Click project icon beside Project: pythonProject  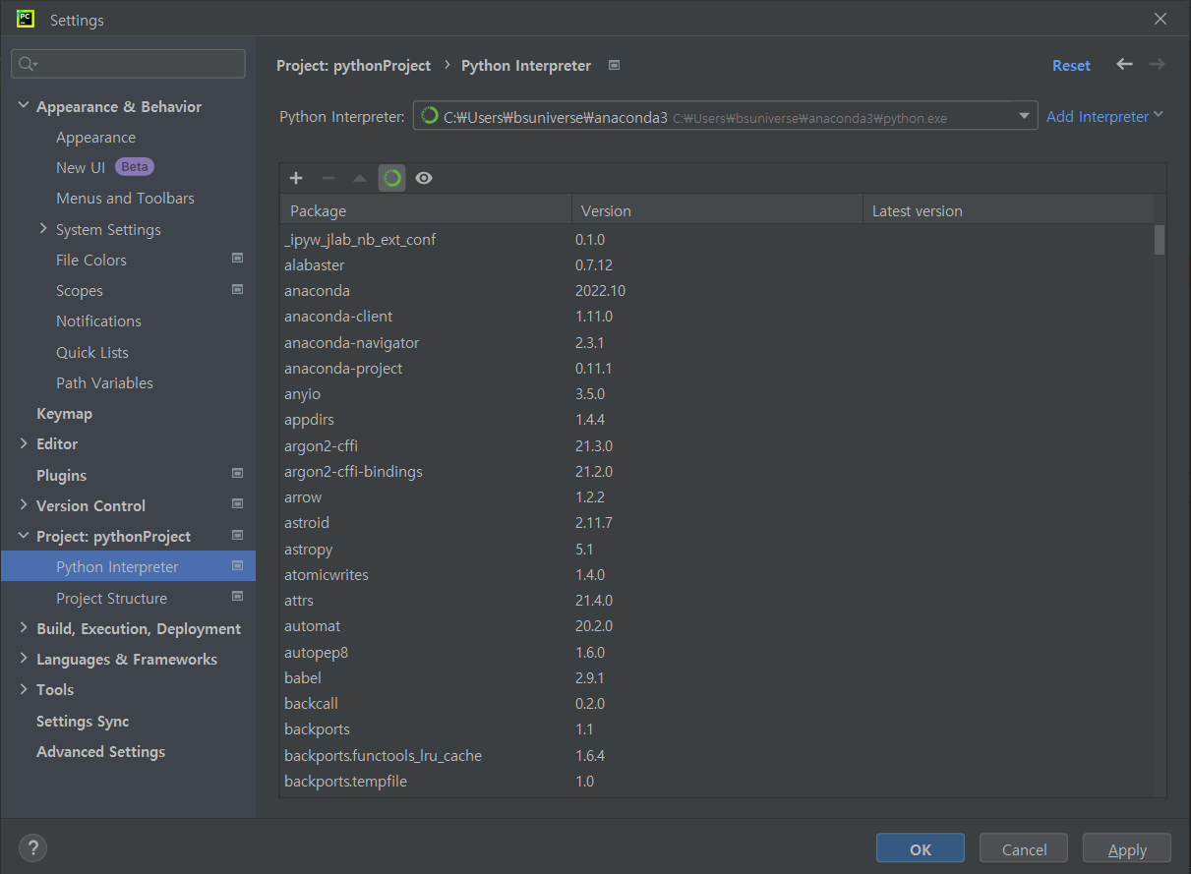point(237,535)
